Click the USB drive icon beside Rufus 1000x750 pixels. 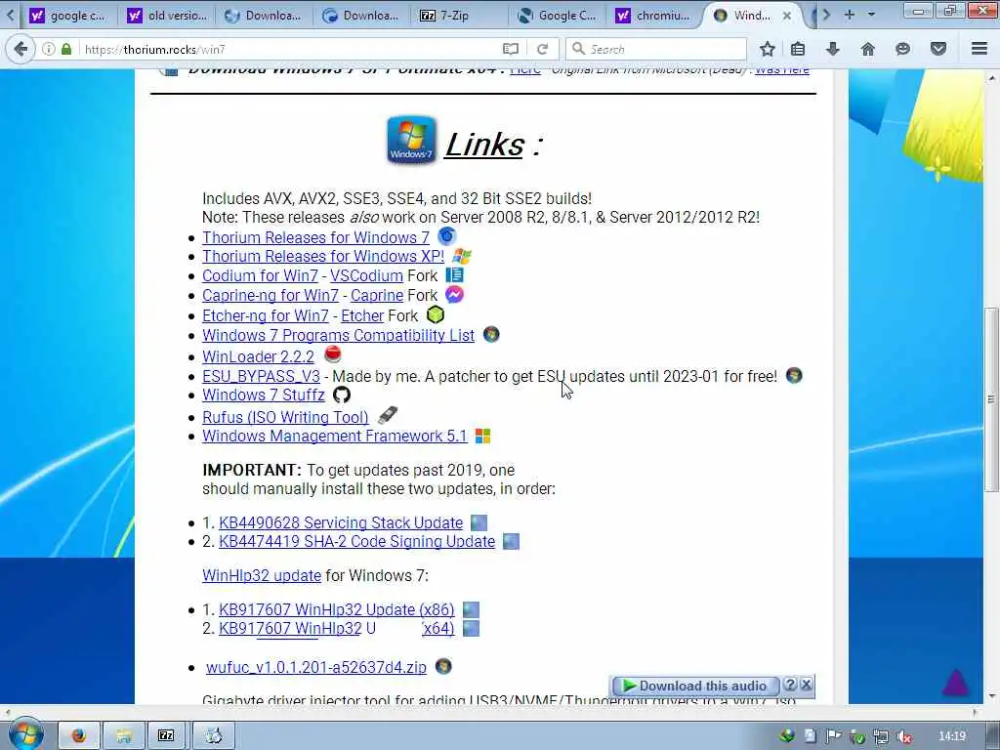point(387,415)
